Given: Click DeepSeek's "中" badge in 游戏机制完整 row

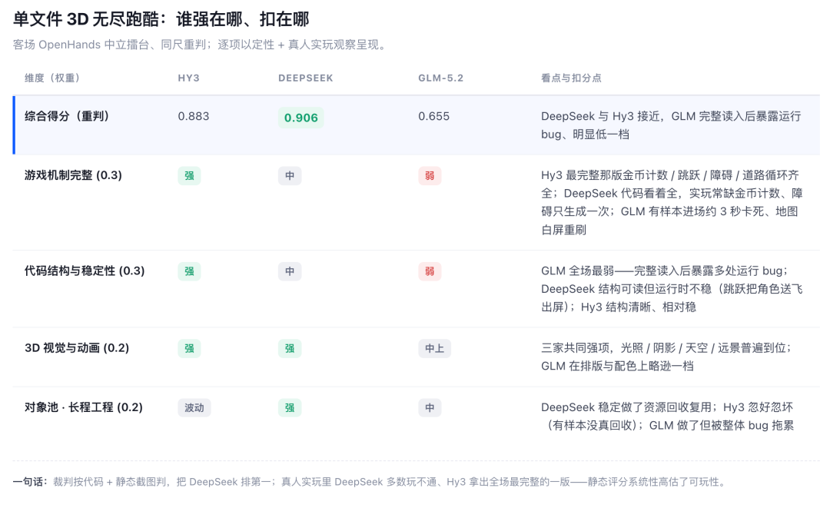Looking at the screenshot, I should [290, 176].
